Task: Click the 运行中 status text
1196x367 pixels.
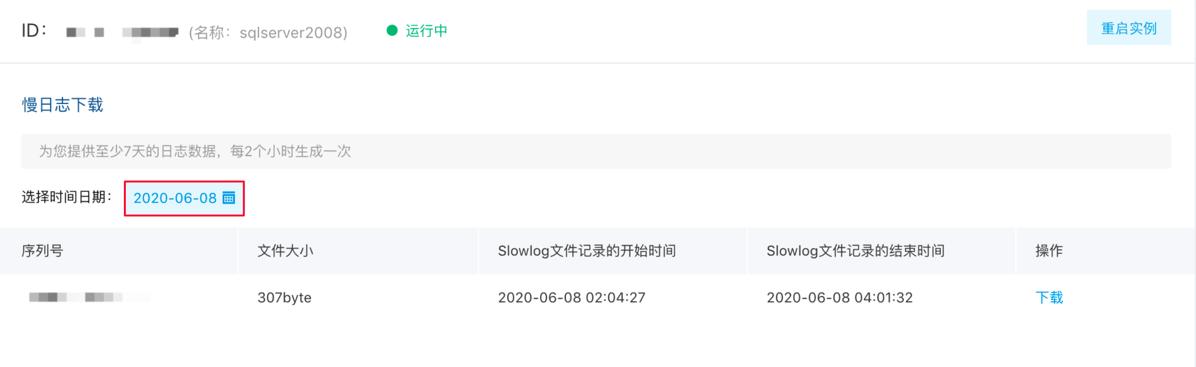Action: pyautogui.click(x=426, y=31)
